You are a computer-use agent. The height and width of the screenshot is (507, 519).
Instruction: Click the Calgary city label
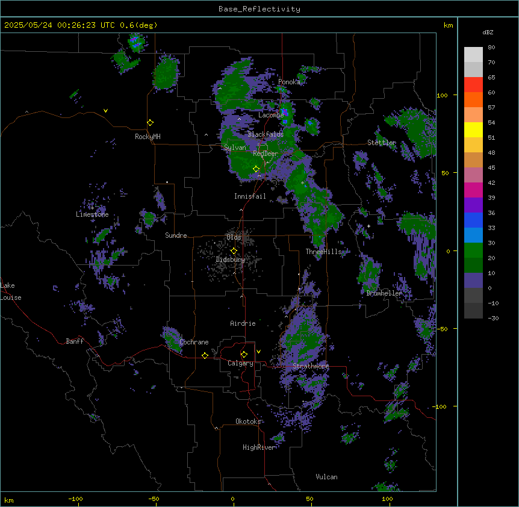(x=240, y=363)
